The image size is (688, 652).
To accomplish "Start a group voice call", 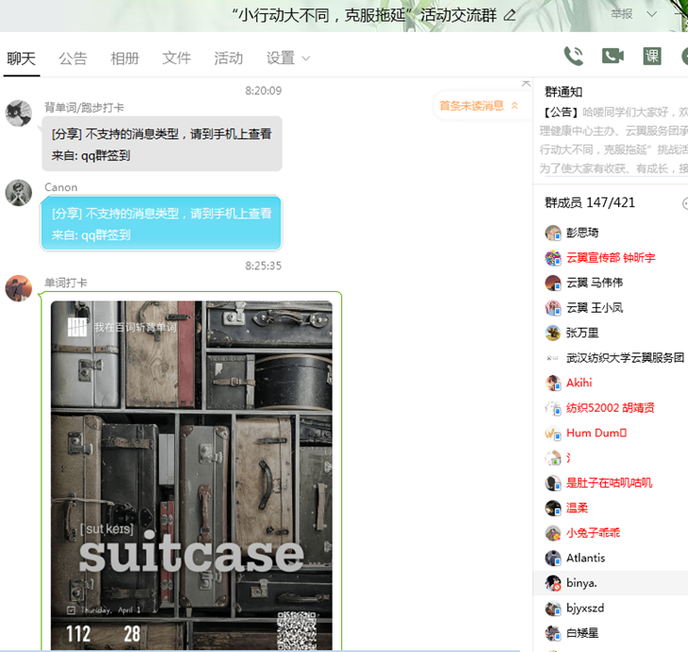I will 573,56.
